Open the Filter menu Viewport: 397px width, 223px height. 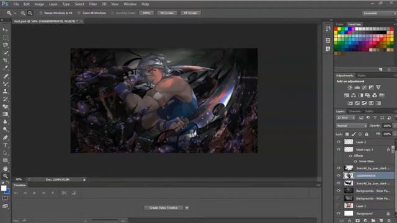pos(93,4)
